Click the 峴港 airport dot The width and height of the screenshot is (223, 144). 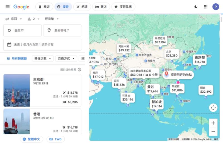(162, 94)
